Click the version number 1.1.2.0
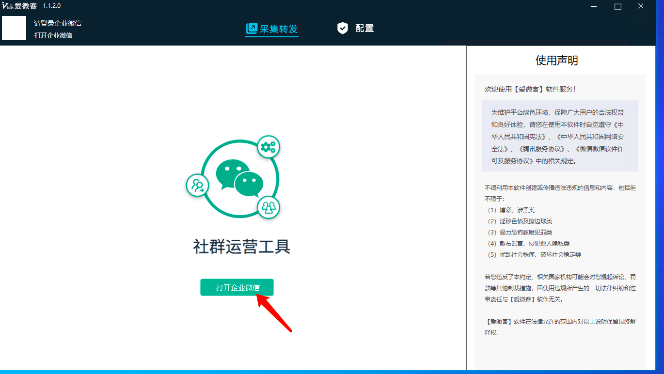The width and height of the screenshot is (664, 374). [x=52, y=6]
